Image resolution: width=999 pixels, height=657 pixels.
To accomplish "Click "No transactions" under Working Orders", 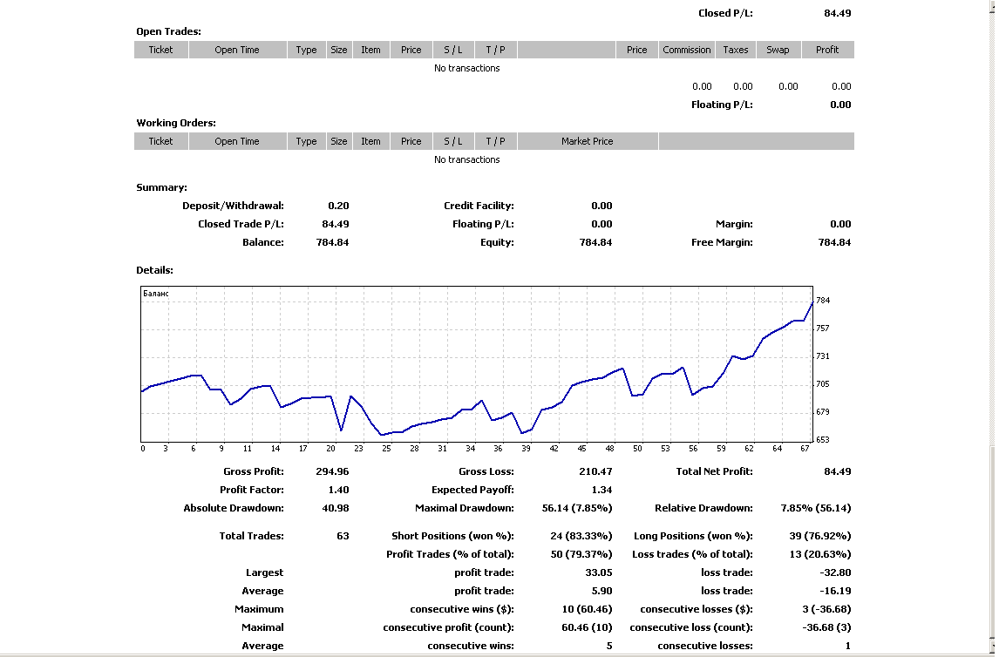I will point(467,159).
